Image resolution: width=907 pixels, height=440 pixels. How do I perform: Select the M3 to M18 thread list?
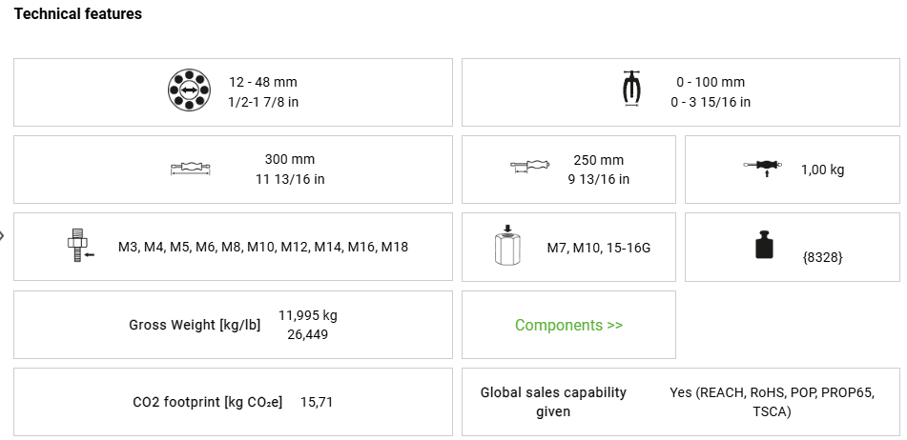pos(263,247)
